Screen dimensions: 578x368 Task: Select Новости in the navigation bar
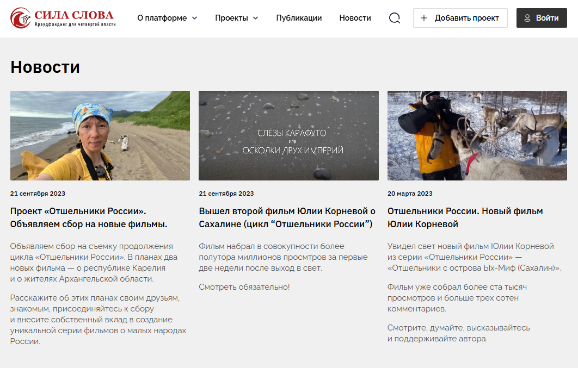355,17
